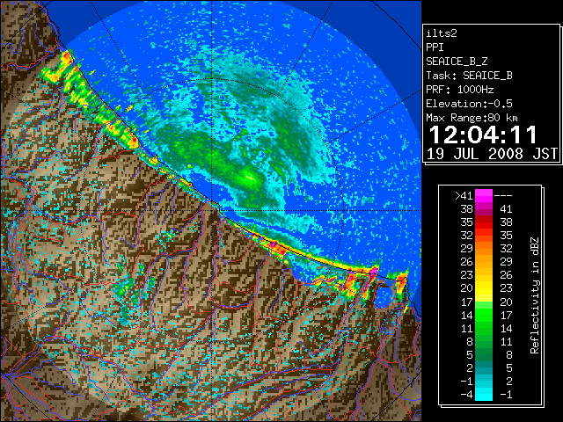Pick the dark green 5–8 dBZ swatch

click(484, 354)
